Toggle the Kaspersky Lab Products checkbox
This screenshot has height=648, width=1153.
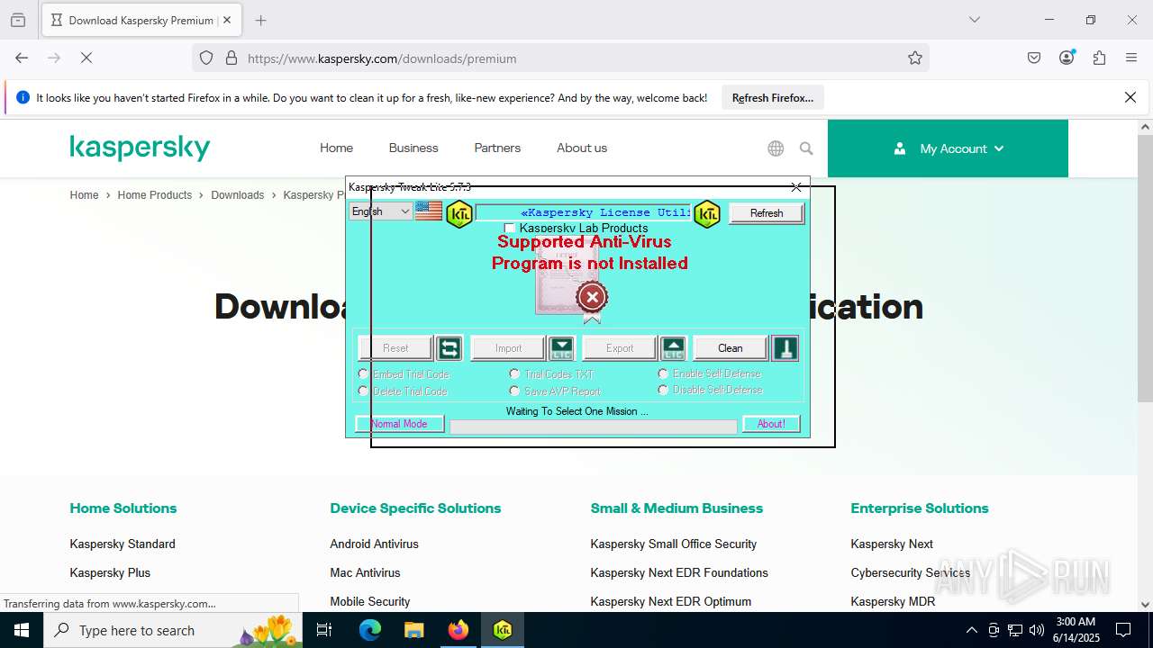coord(510,229)
